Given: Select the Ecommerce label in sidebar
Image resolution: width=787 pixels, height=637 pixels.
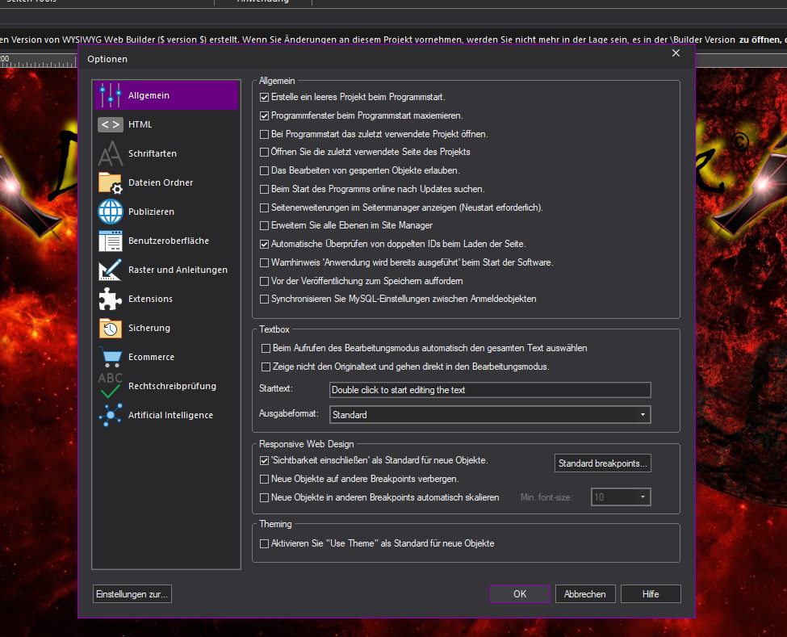Looking at the screenshot, I should pyautogui.click(x=151, y=357).
